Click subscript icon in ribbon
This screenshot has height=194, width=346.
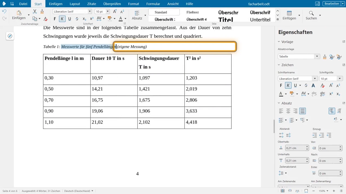click(84, 19)
